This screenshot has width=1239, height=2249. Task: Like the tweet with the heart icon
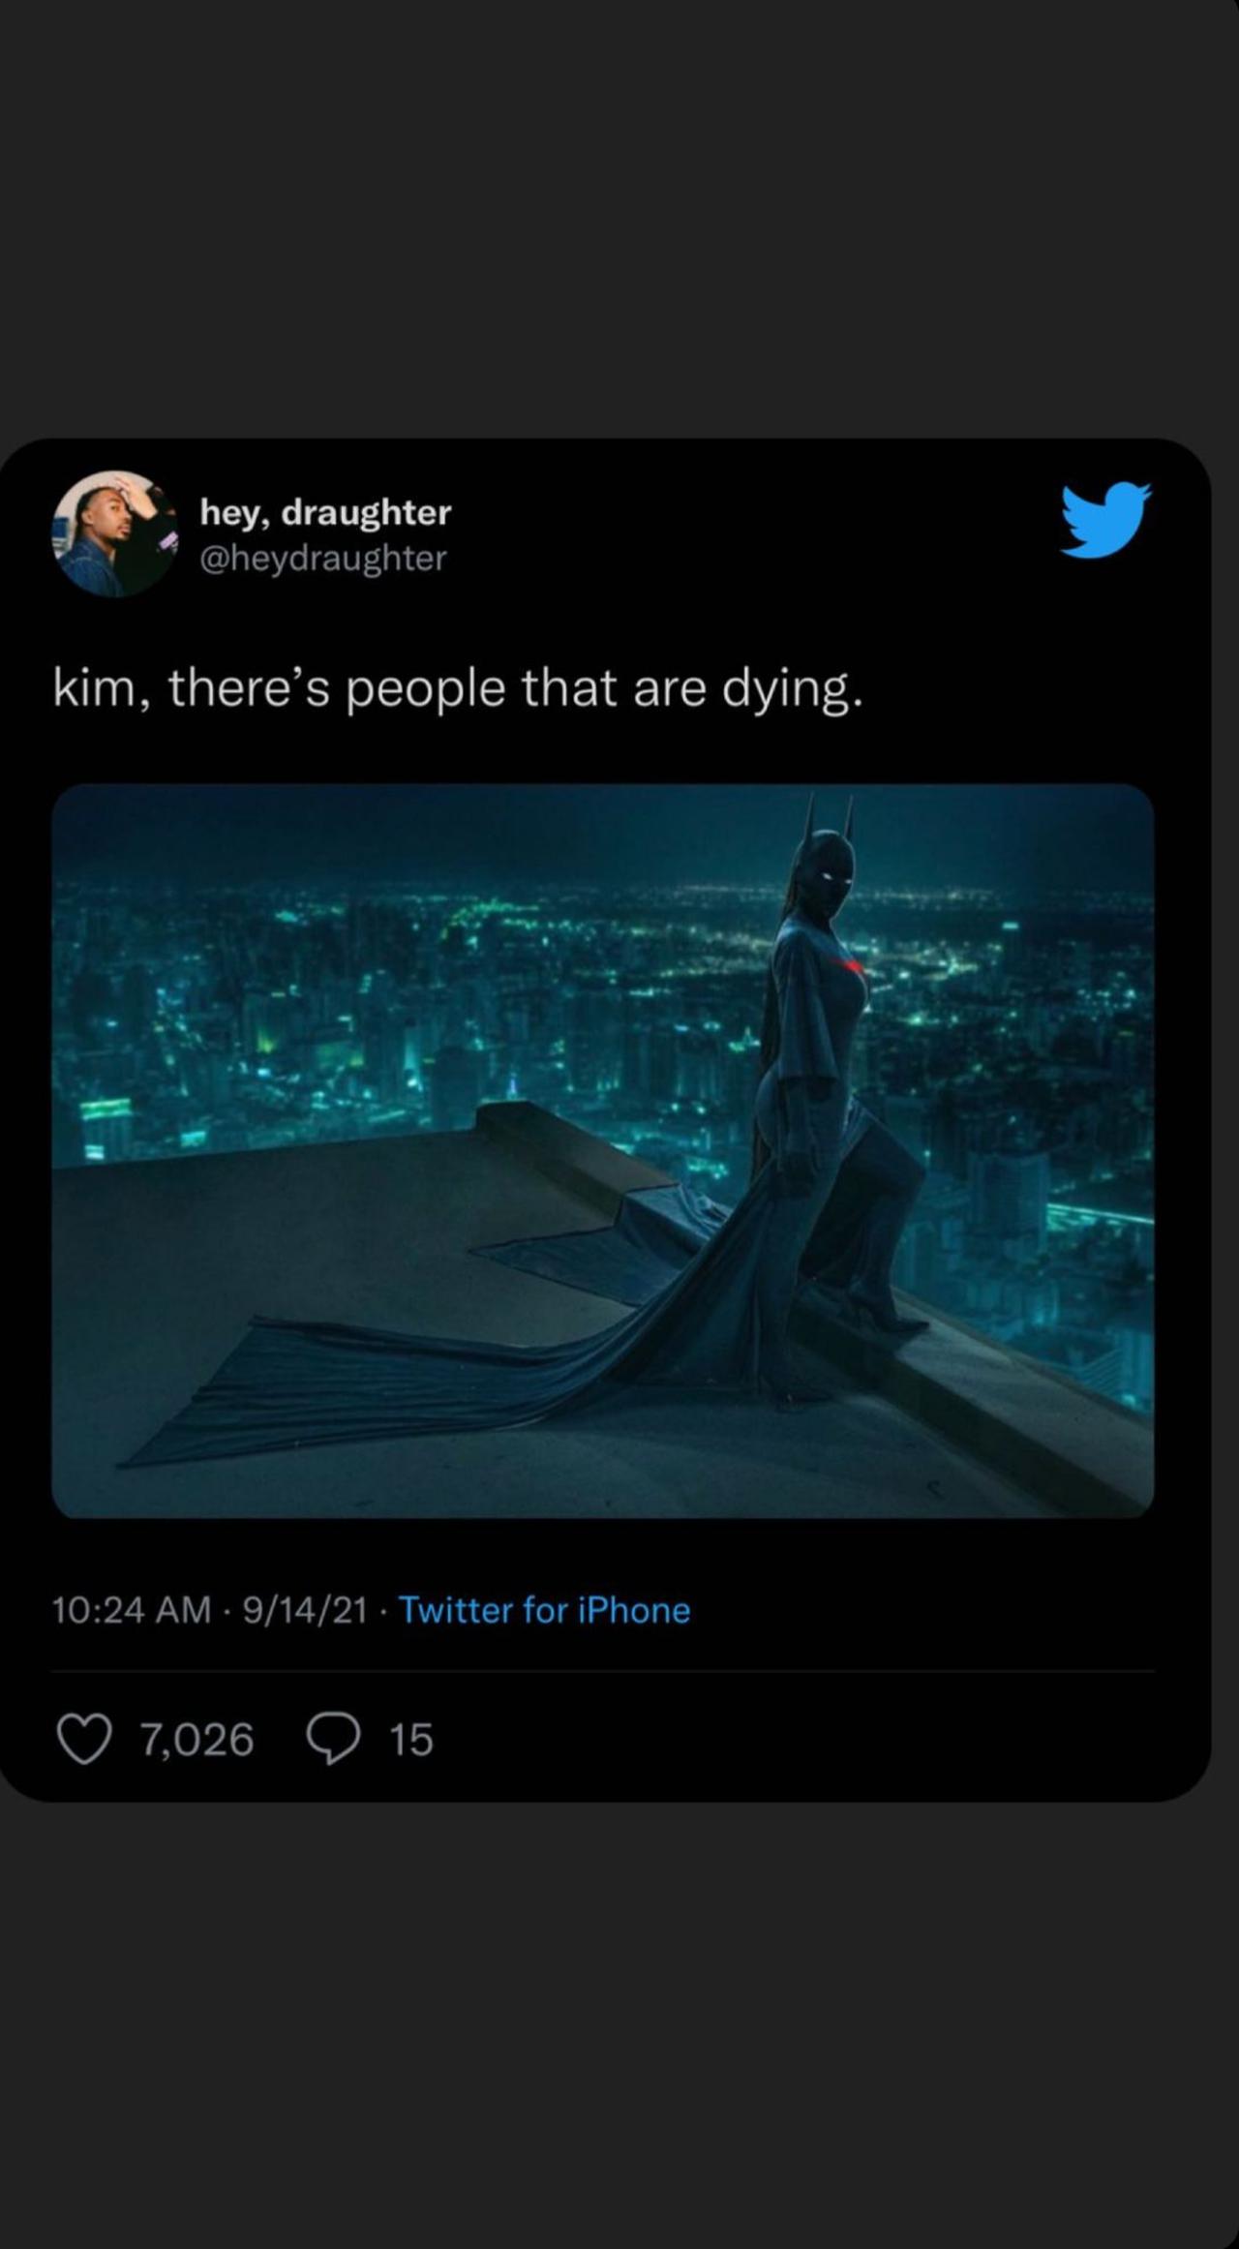coord(84,1739)
